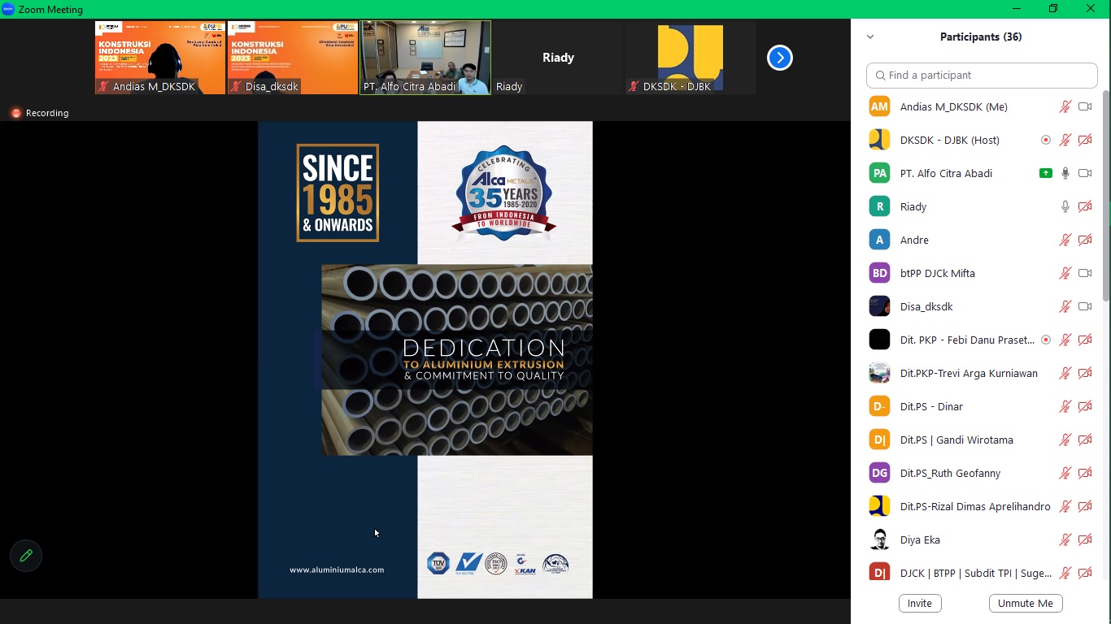Viewport: 1111px width, 624px height.
Task: Collapse the Participants panel chevron
Action: [870, 37]
